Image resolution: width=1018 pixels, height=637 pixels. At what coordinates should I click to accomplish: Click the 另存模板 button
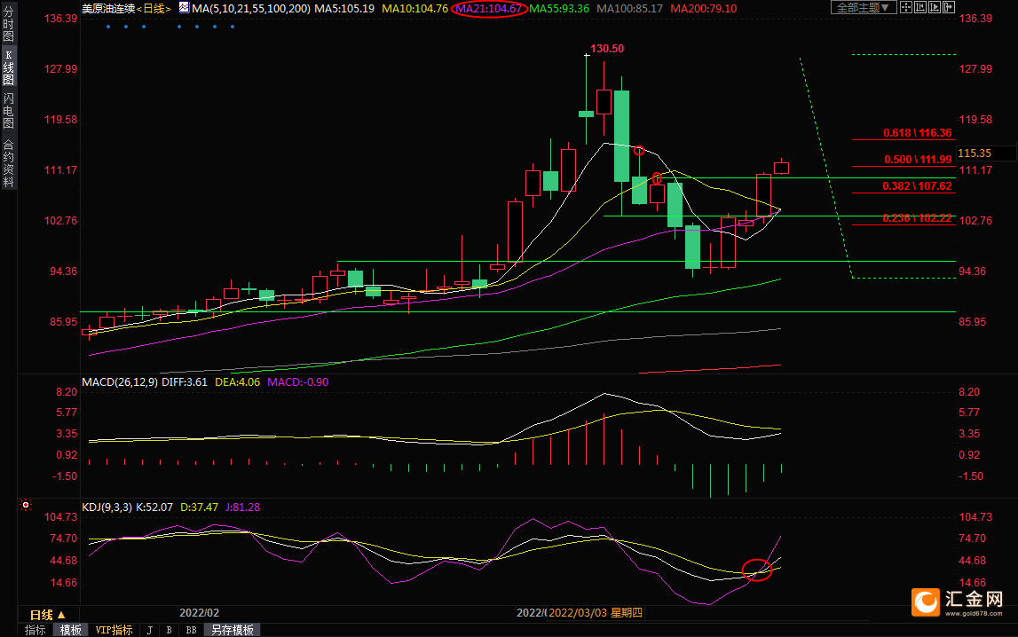tap(233, 630)
